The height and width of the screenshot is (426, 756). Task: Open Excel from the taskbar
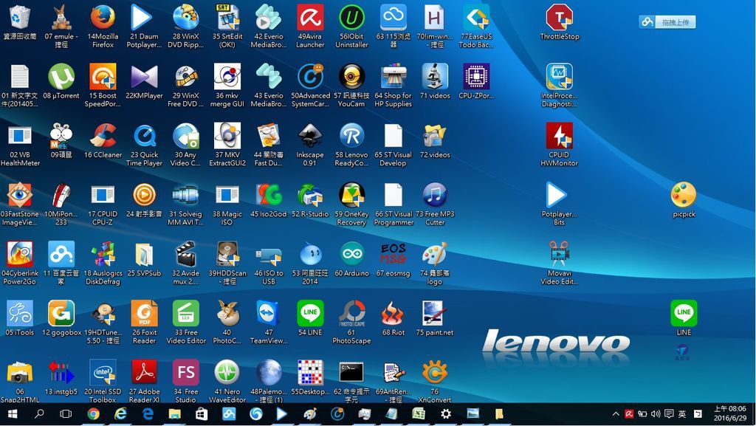[x=419, y=414]
